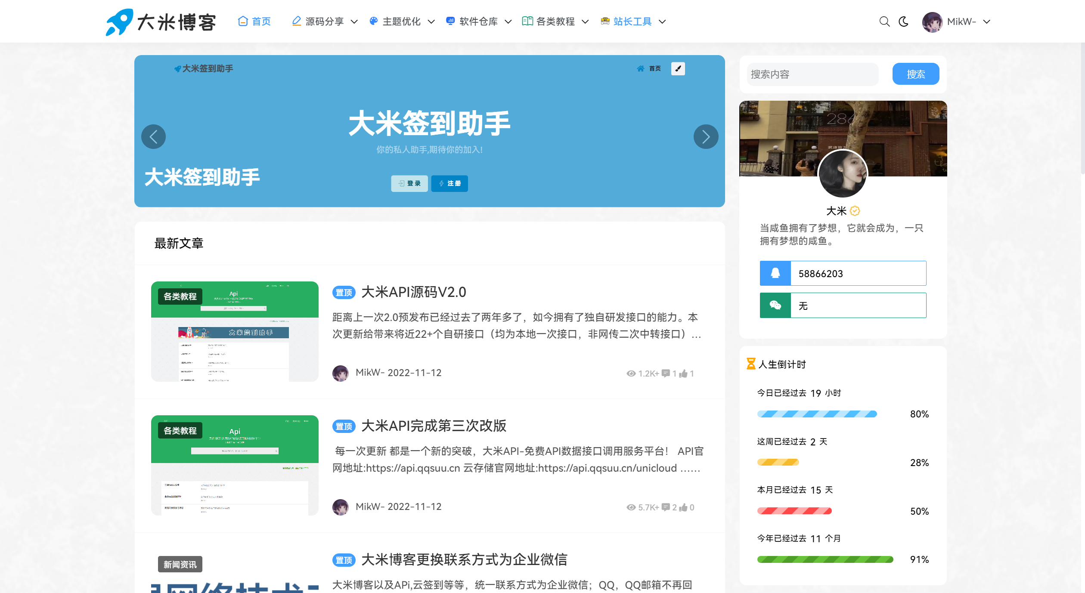Advance to next carousel slide

tap(706, 137)
